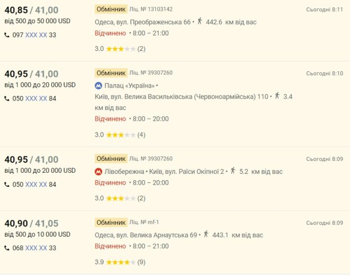Click the red metro icon for Лівобережна

(99, 171)
